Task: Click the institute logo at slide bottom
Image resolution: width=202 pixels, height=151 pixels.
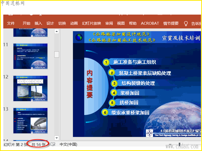Action: click(x=149, y=133)
